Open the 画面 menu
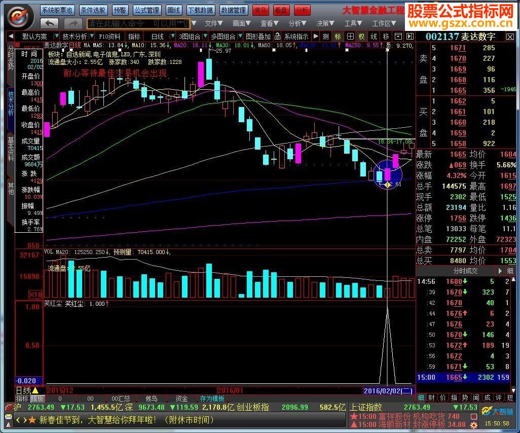This screenshot has width=520, height=433. [x=242, y=23]
